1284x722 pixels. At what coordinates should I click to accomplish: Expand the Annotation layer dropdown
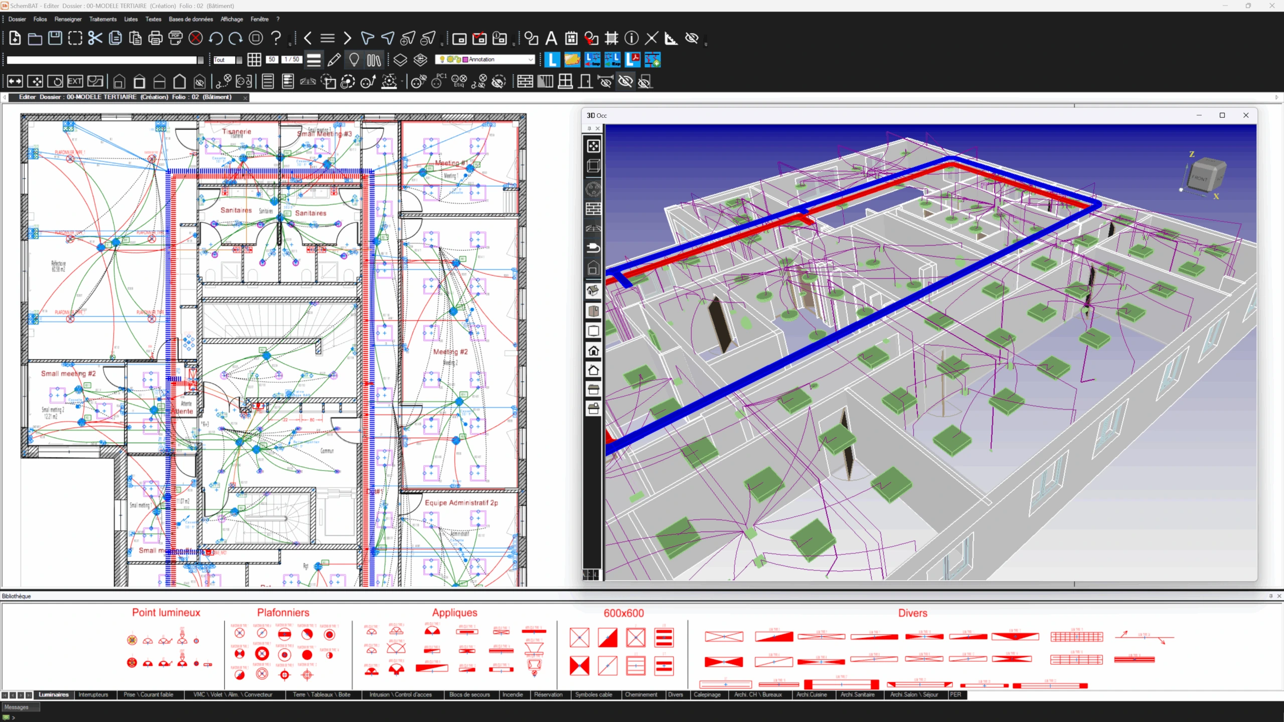point(531,60)
